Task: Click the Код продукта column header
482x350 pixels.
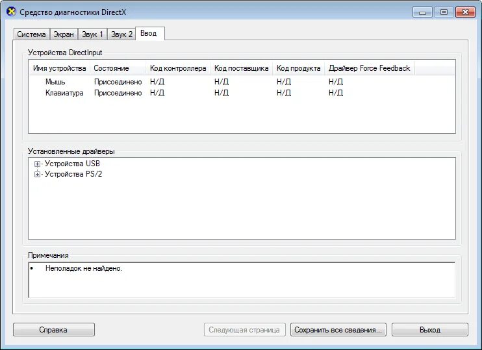Action: [298, 68]
